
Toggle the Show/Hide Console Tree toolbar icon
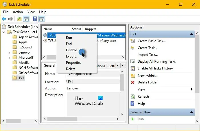tap(26, 19)
